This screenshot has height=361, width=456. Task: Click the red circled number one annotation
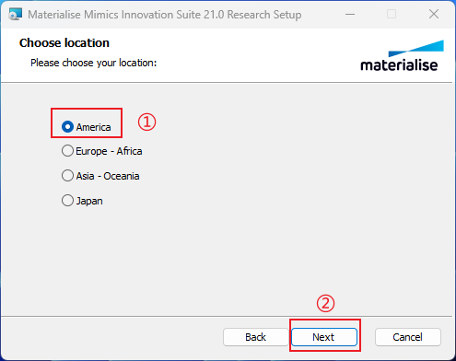pyautogui.click(x=146, y=122)
